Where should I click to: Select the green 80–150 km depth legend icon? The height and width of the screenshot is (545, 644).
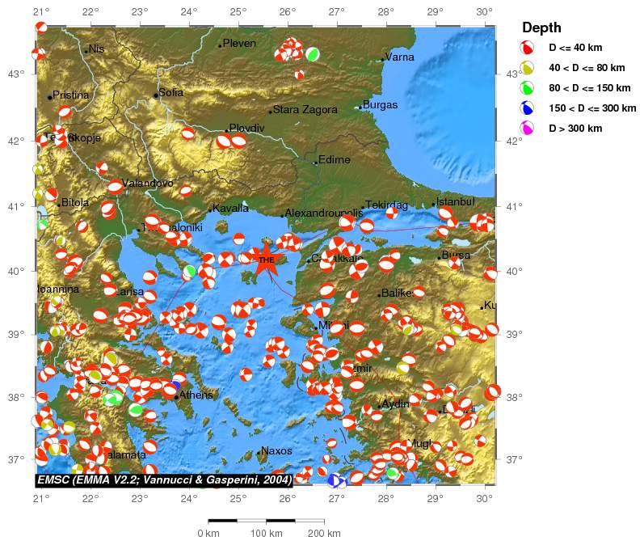(528, 88)
